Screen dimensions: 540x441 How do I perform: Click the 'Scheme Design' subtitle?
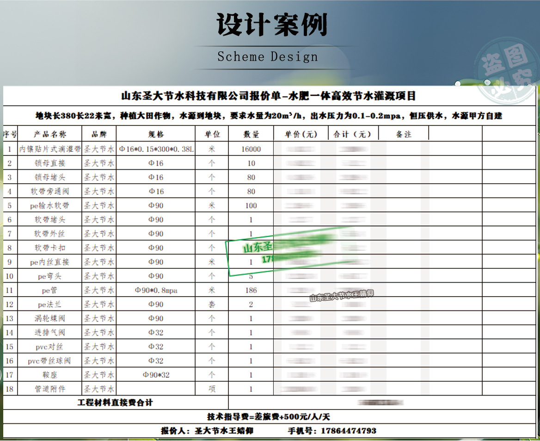coord(268,56)
